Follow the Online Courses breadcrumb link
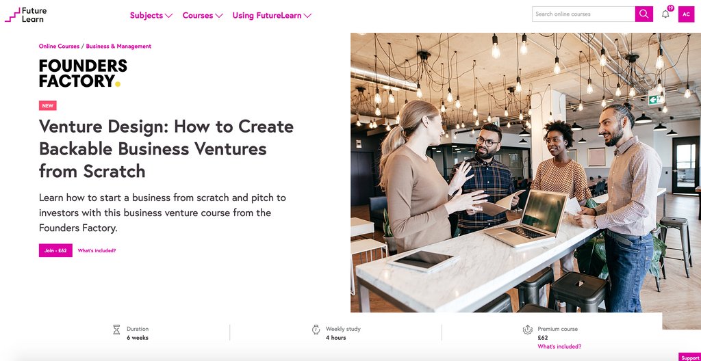Image resolution: width=701 pixels, height=361 pixels. [59, 46]
